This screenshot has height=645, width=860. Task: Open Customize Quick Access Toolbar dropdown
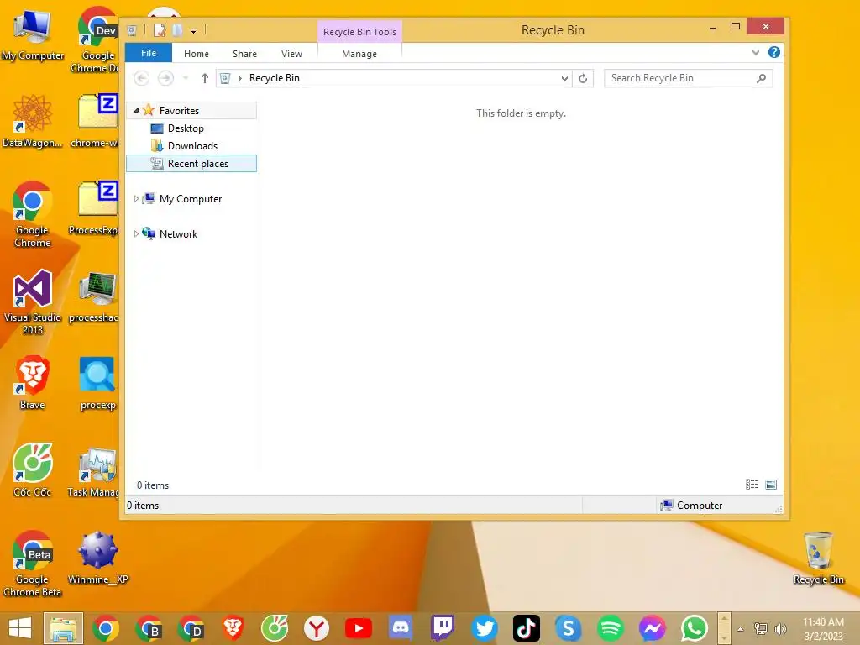194,31
